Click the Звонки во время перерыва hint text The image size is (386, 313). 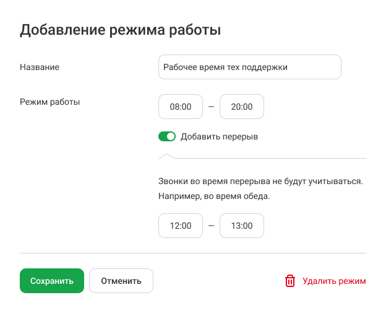[260, 181]
